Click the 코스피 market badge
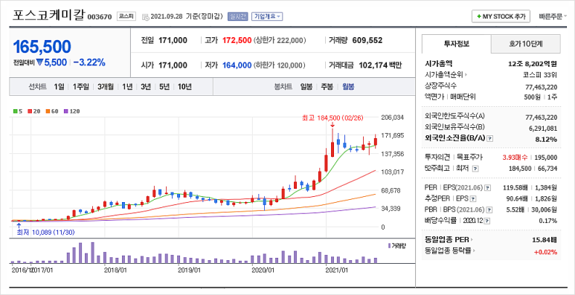This screenshot has height=295, width=575. [127, 16]
